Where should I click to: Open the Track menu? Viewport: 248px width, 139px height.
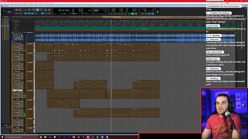point(12,3)
